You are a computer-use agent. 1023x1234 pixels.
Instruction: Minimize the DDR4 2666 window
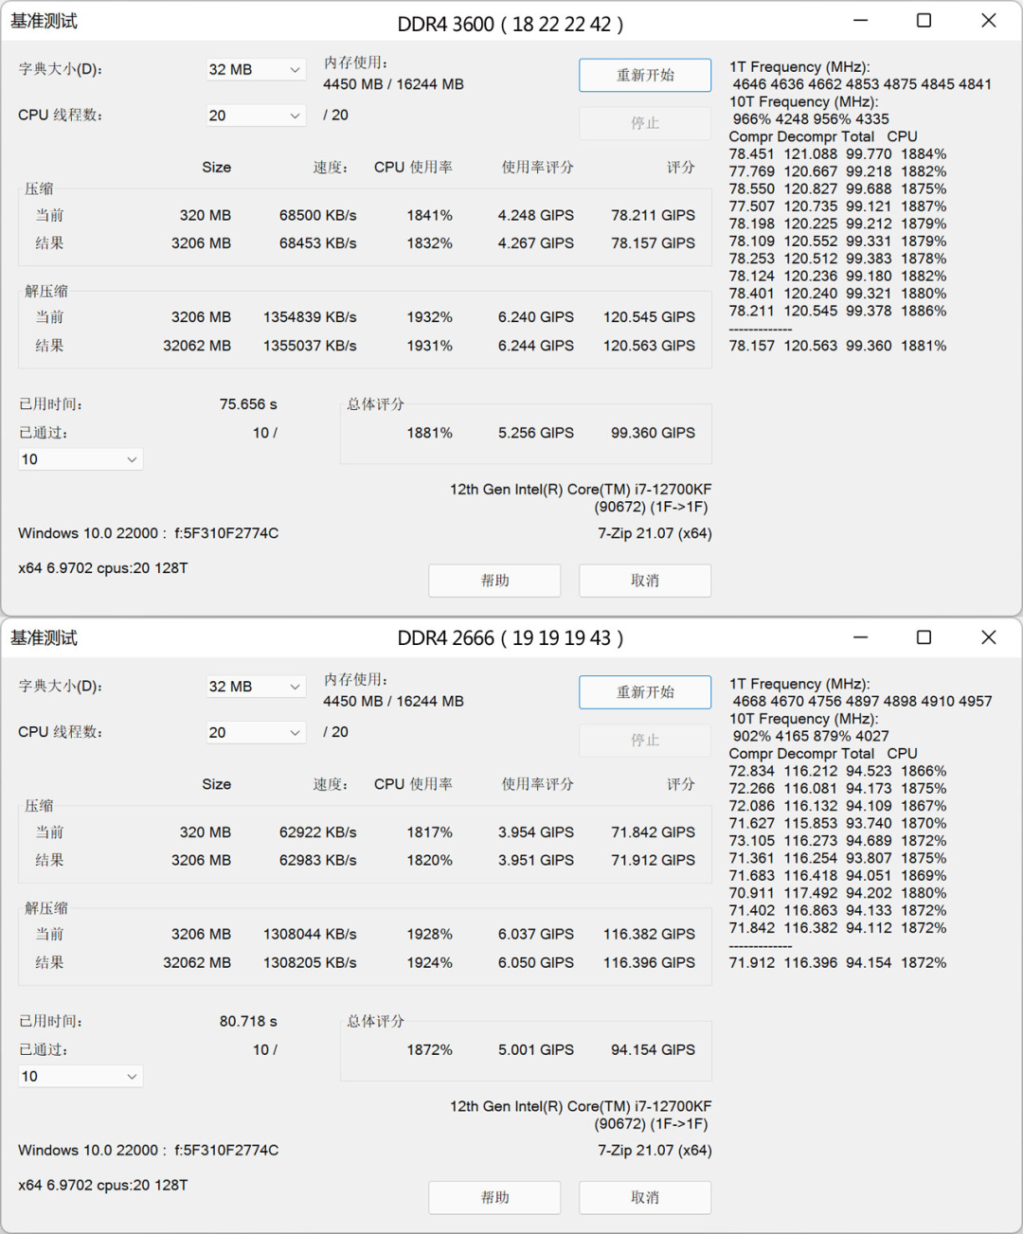coord(860,637)
